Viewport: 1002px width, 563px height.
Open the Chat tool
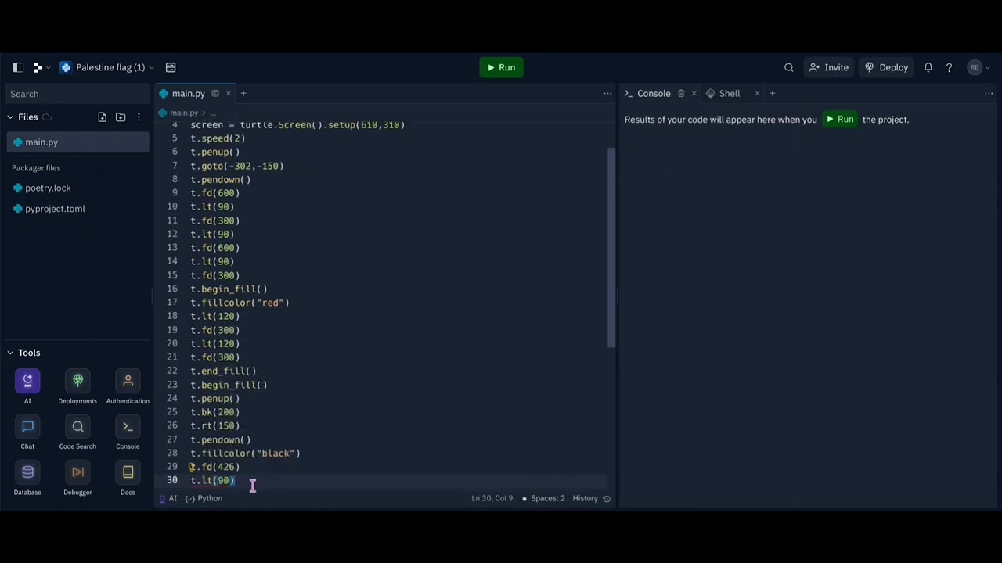tap(27, 432)
